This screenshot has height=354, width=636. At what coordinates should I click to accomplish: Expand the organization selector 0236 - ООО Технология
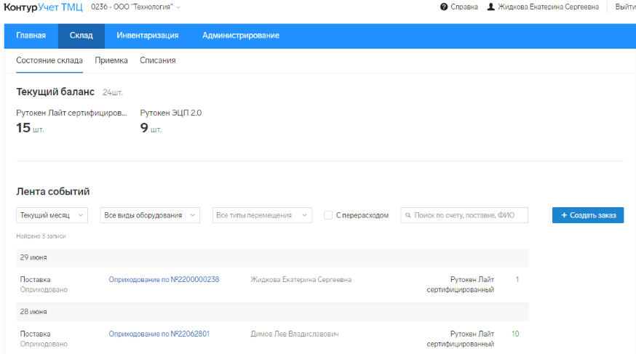(135, 7)
